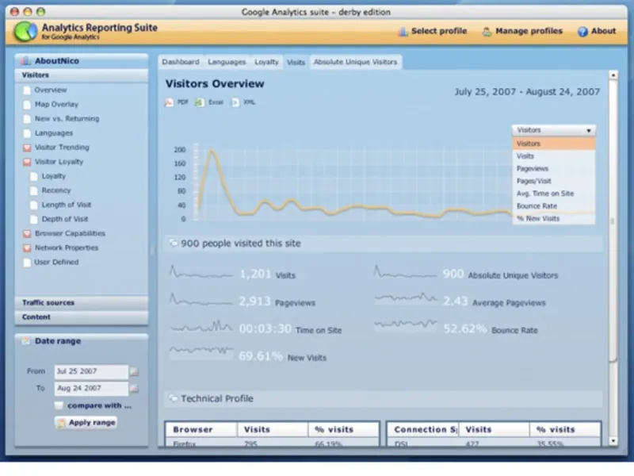
Task: Switch to the Dashboard tab
Action: coord(181,62)
